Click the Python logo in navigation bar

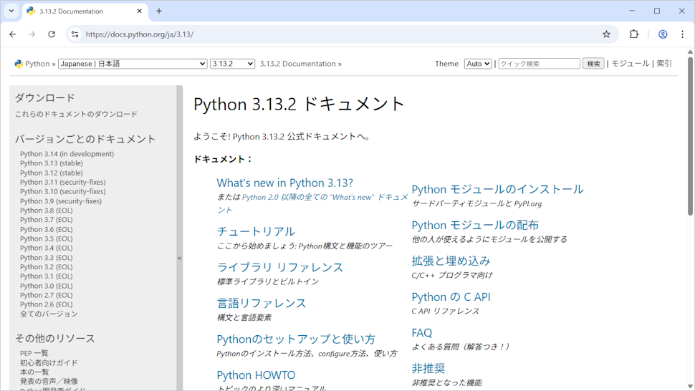[x=19, y=64]
